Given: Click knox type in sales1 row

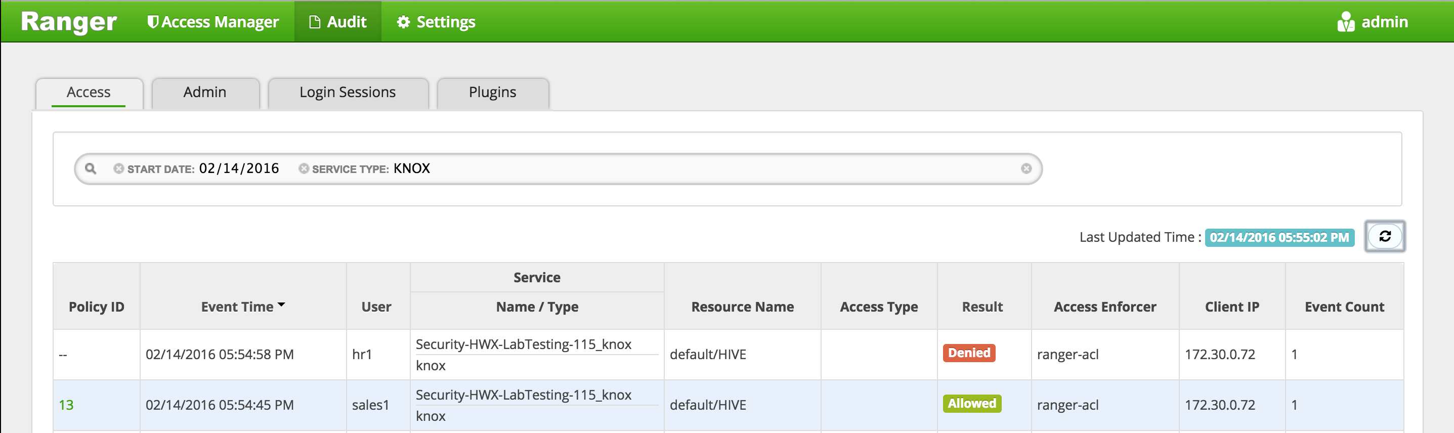Looking at the screenshot, I should pos(431,416).
